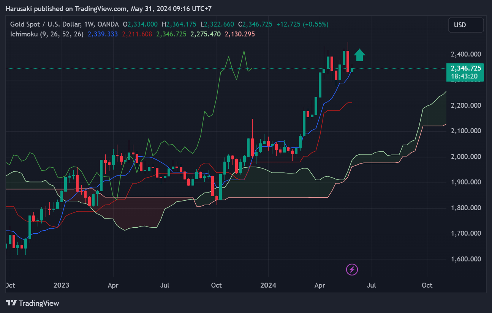Click the purple lightning bolt event icon
Viewport: 492px width, 313px height.
[352, 270]
